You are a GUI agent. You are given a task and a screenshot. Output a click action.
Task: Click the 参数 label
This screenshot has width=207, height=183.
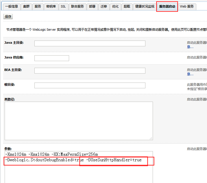(8, 149)
